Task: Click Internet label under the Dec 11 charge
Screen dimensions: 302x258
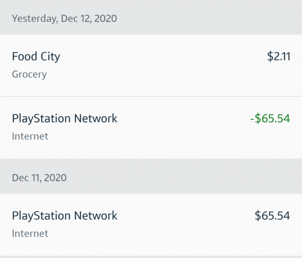Action: pyautogui.click(x=30, y=233)
